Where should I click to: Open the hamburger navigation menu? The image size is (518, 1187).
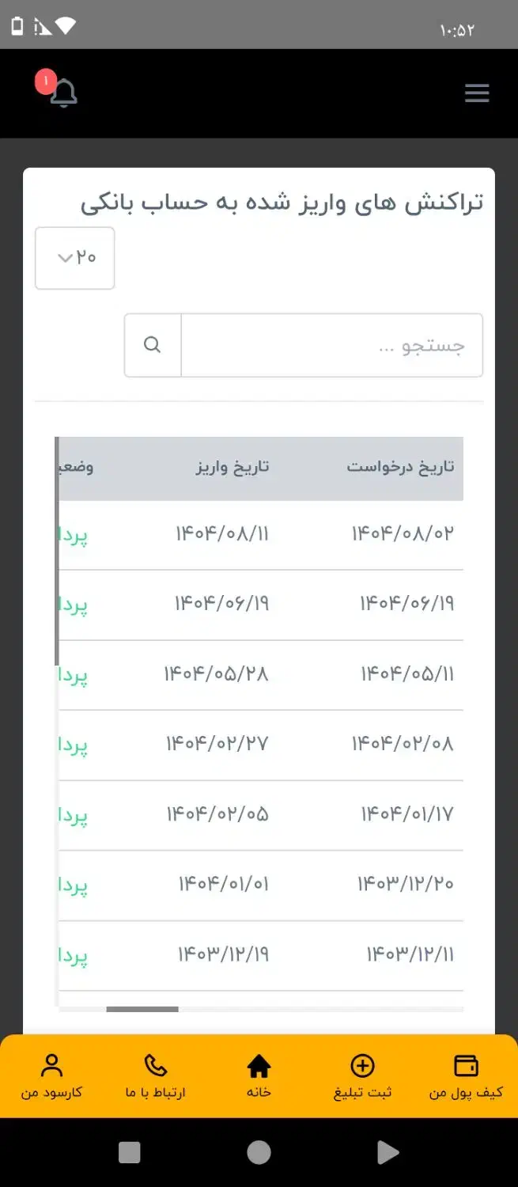pyautogui.click(x=477, y=93)
